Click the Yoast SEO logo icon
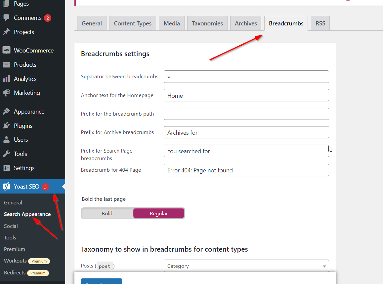This screenshot has height=284, width=383. [6, 187]
